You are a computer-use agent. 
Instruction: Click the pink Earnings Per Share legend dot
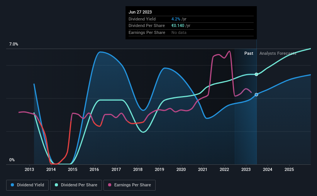pos(110,185)
